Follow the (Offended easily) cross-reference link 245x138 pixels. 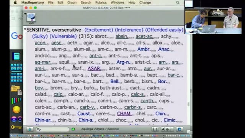[x=164, y=30]
